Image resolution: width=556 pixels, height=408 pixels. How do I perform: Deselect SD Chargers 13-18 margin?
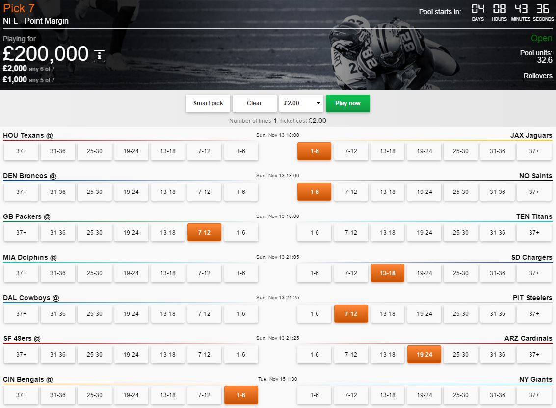pos(387,273)
